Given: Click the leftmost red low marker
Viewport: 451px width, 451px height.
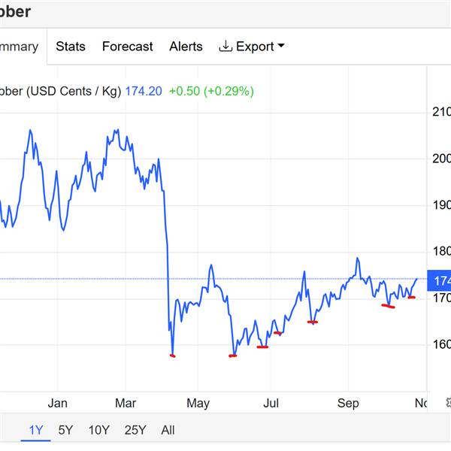Looking at the screenshot, I should 173,356.
